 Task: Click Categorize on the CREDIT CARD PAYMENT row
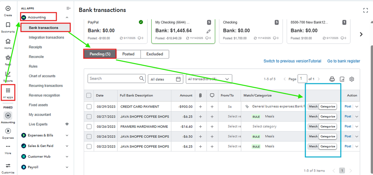point(328,106)
